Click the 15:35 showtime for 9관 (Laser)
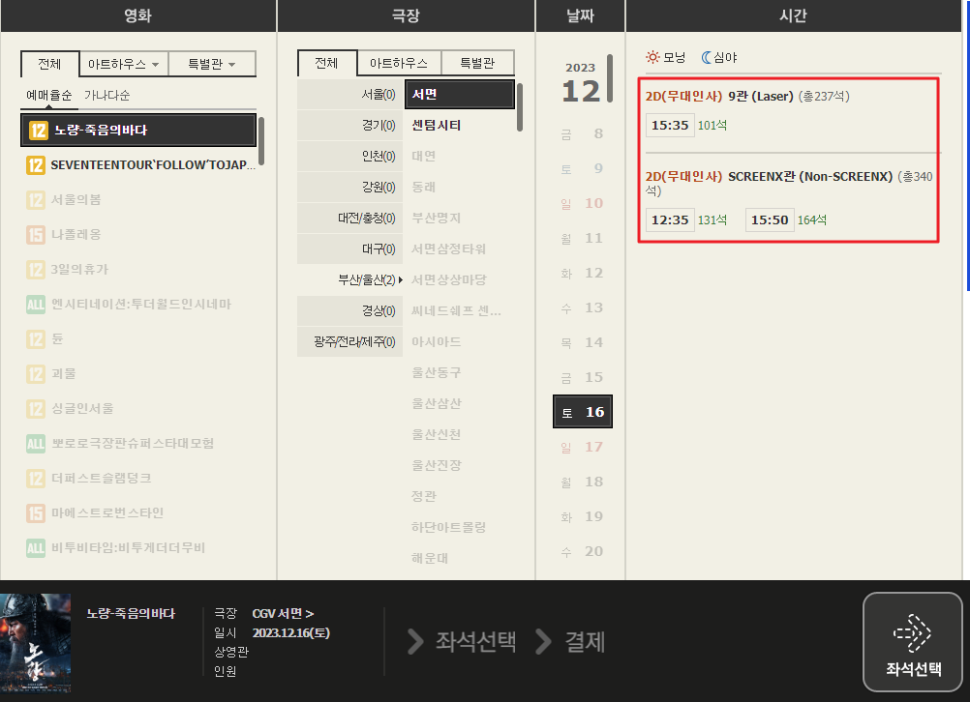Screen dimensions: 970x702 [670, 125]
